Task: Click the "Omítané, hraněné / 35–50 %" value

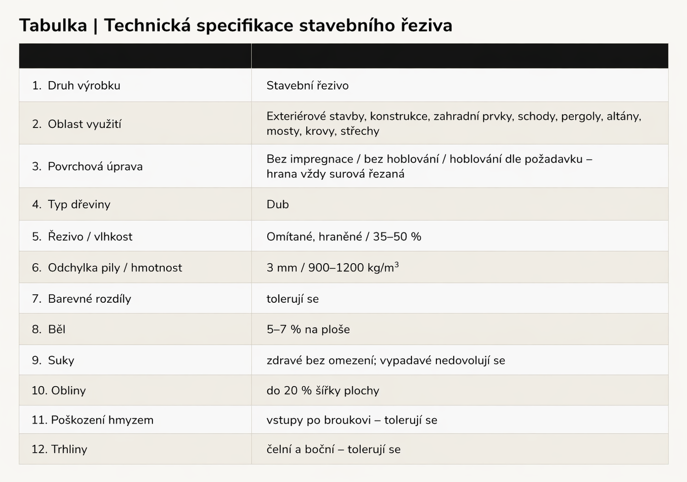Action: tap(343, 237)
